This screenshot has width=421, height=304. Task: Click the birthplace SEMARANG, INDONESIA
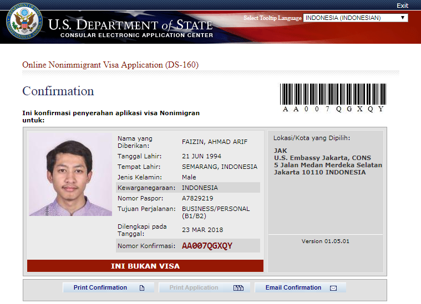coord(219,167)
